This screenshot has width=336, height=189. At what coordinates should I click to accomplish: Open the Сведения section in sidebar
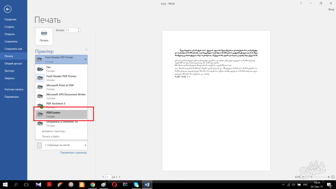pos(10,19)
